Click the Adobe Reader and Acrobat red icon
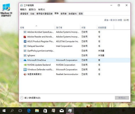Image resolution: width=135 pixels, height=114 pixels. coord(25,37)
